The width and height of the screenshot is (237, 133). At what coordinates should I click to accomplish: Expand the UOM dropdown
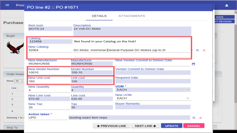pos(153,90)
